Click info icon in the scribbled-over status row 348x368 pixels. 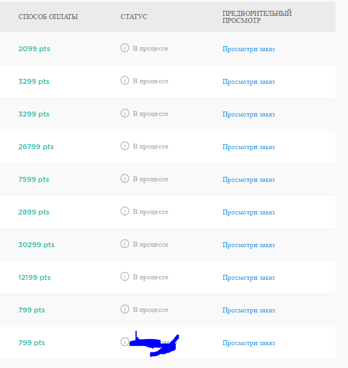(x=125, y=342)
